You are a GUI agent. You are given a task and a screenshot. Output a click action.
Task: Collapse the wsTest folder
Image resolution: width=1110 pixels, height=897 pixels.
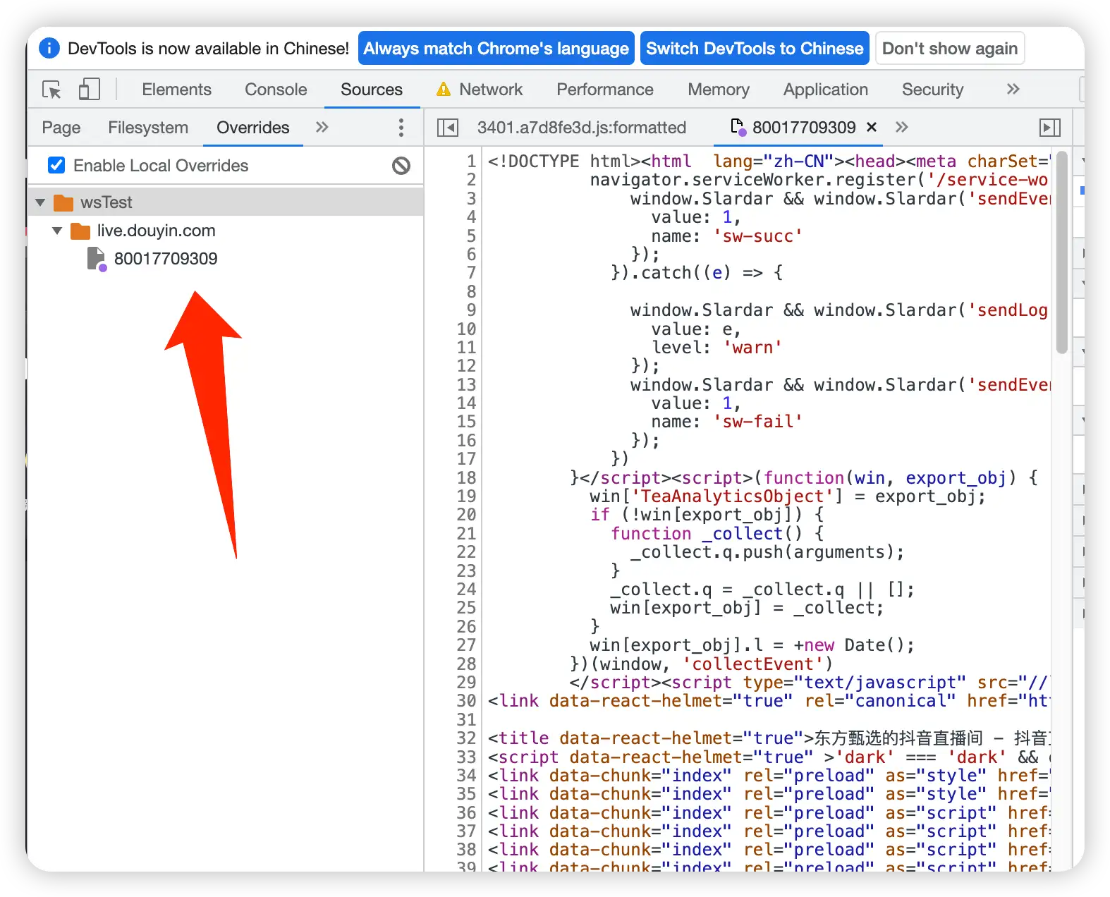[40, 203]
